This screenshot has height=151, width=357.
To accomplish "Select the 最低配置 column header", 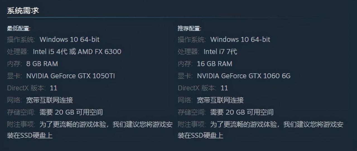I will 19,28.
